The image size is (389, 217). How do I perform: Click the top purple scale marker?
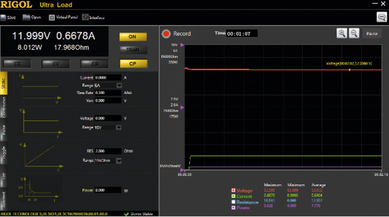click(182, 45)
